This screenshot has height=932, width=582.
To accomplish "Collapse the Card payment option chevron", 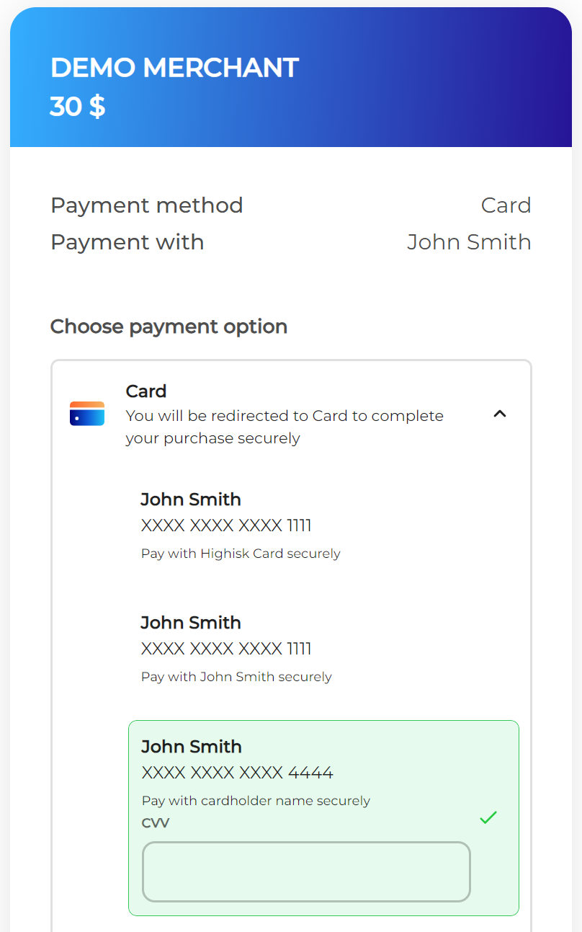I will tap(500, 414).
